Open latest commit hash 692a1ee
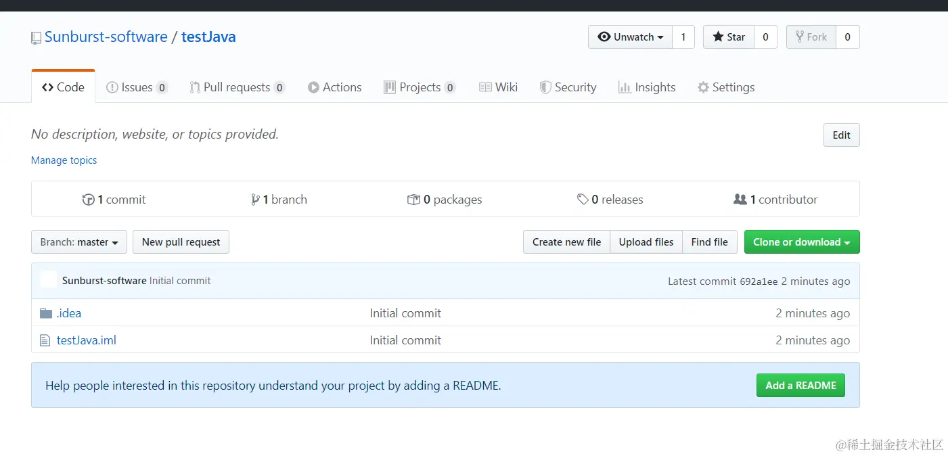The width and height of the screenshot is (948, 456). pyautogui.click(x=759, y=281)
